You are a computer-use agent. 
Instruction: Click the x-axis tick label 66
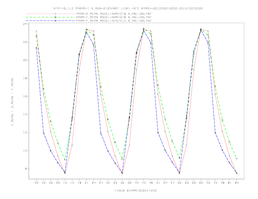[194, 183]
